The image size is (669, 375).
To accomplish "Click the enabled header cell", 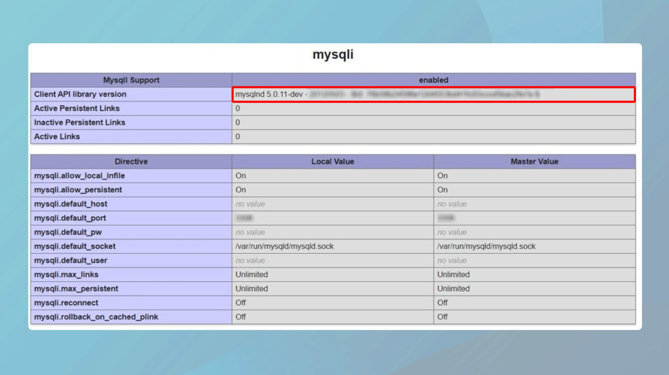I will (434, 80).
